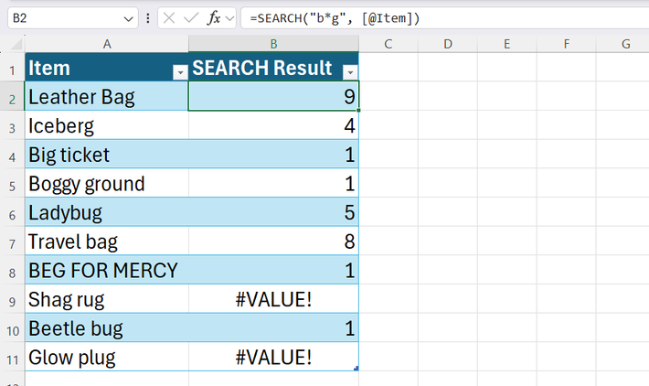Click result 5 beside Ladybug
649x386 pixels.
[273, 212]
